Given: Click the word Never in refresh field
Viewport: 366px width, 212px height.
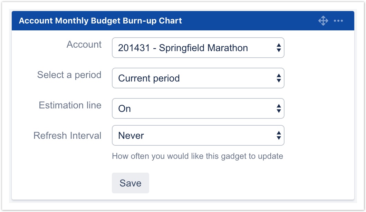Looking at the screenshot, I should pyautogui.click(x=131, y=136).
